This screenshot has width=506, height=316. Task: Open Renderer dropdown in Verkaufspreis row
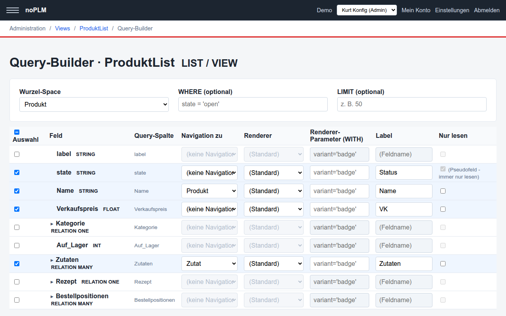274,209
